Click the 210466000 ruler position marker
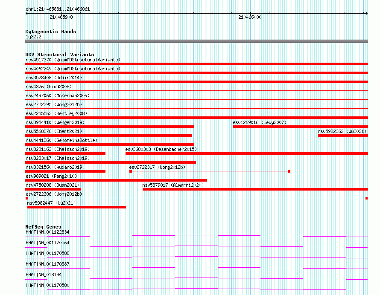Viewport: 380px width, 295px height. tap(250, 17)
